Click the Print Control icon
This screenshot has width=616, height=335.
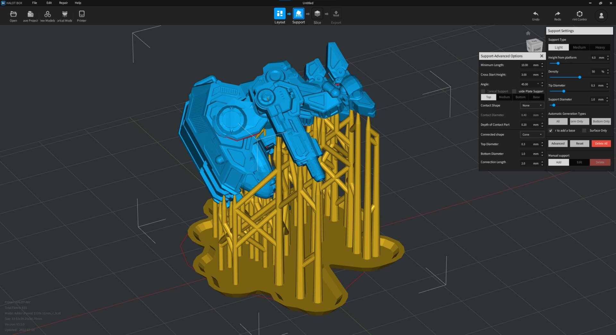click(579, 14)
